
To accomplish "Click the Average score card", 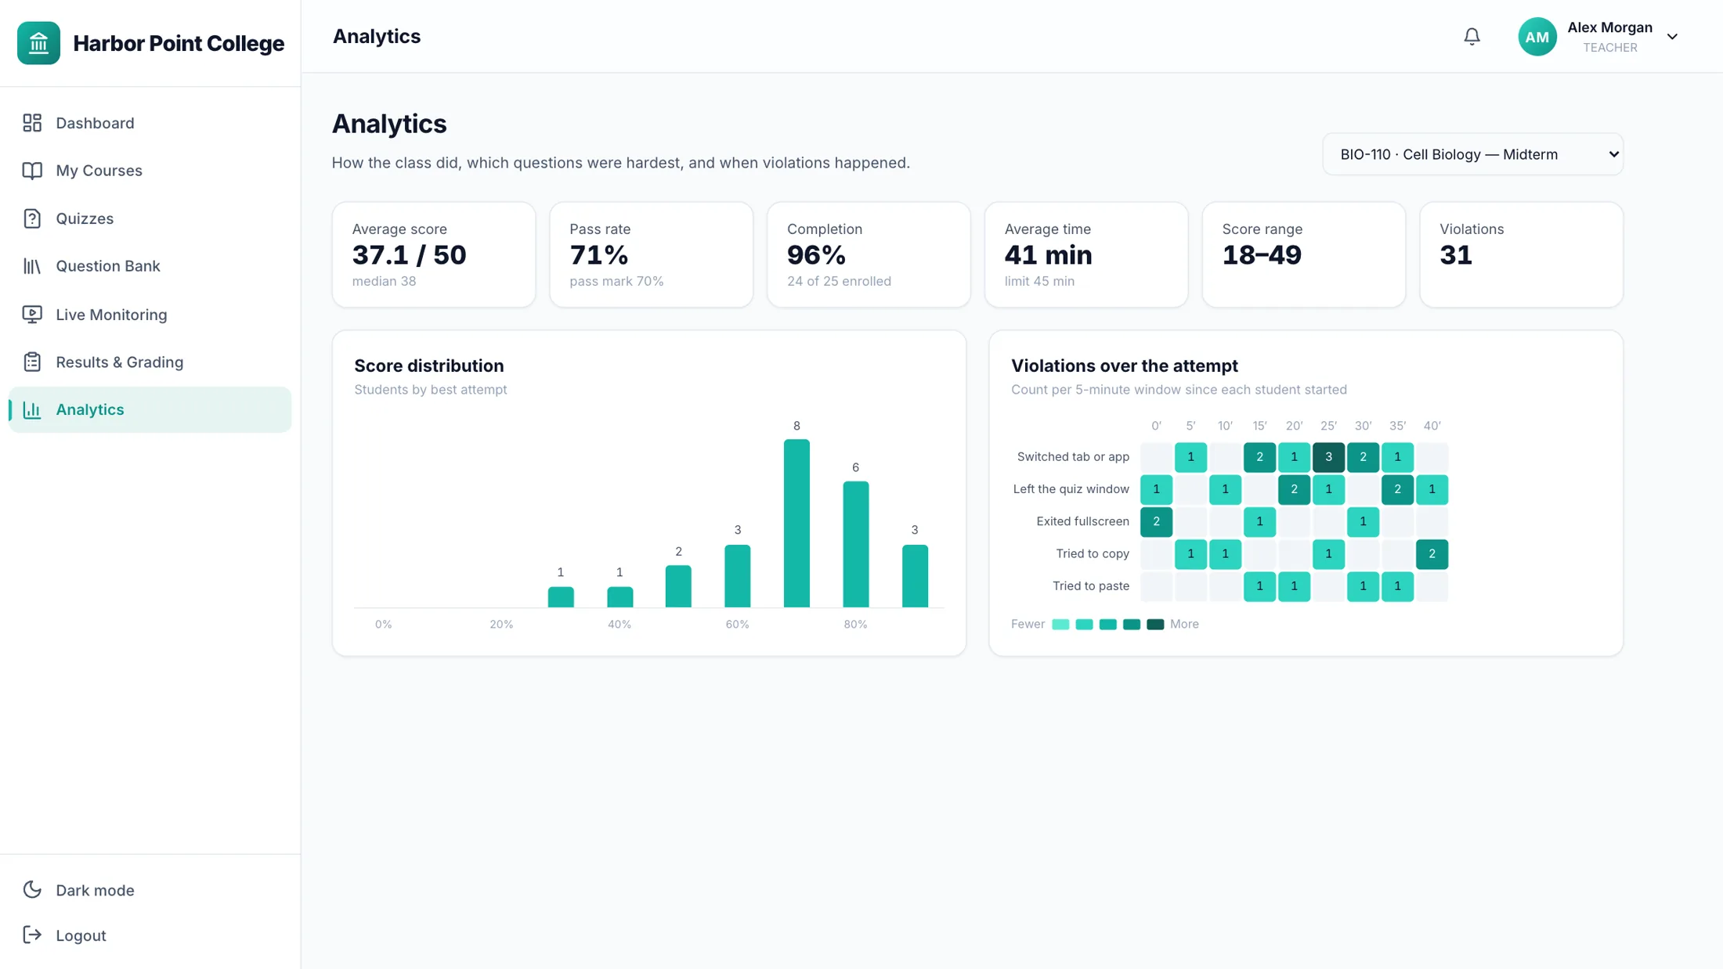I will pos(434,254).
